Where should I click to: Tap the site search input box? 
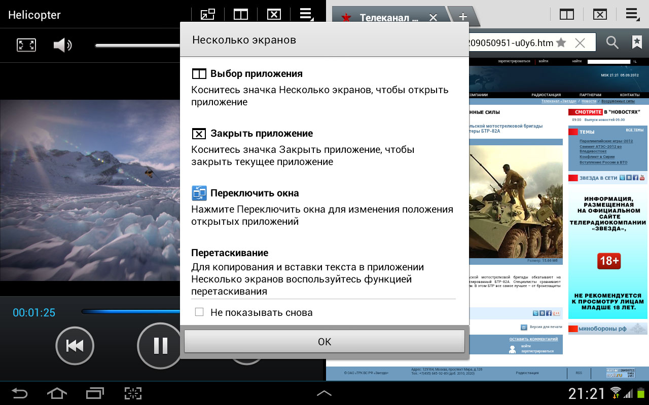(x=609, y=61)
